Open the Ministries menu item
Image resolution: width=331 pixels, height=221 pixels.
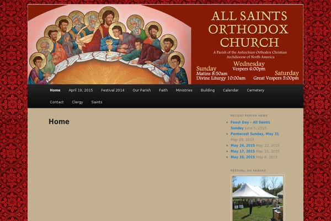coord(184,90)
